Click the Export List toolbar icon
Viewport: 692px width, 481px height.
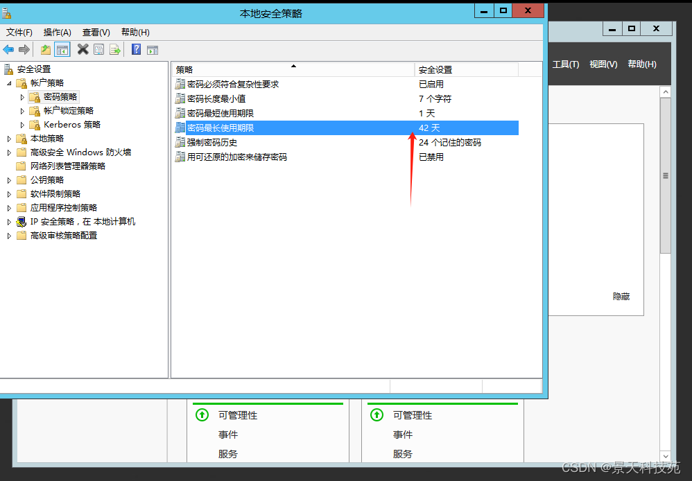click(x=114, y=50)
